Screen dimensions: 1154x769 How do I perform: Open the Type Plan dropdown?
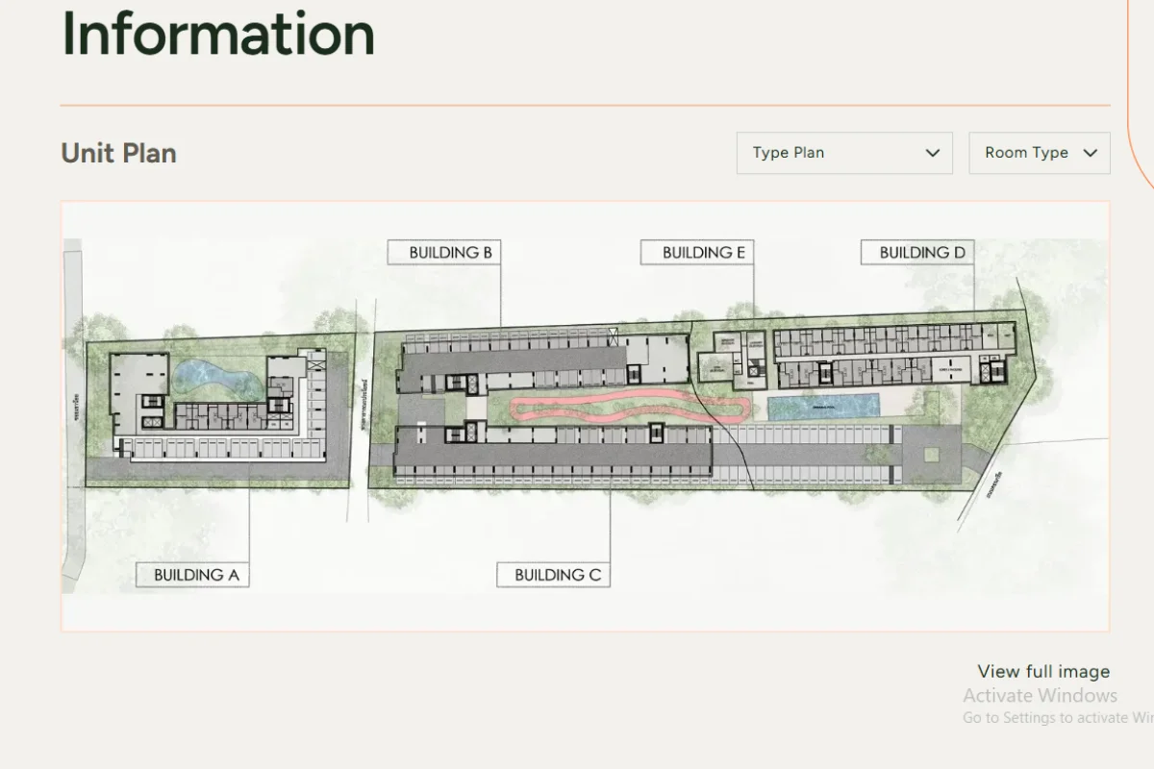[x=844, y=153]
